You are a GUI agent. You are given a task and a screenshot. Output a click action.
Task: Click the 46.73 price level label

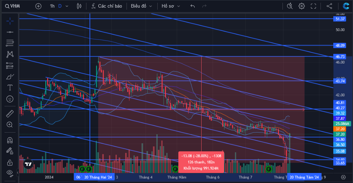(340, 57)
